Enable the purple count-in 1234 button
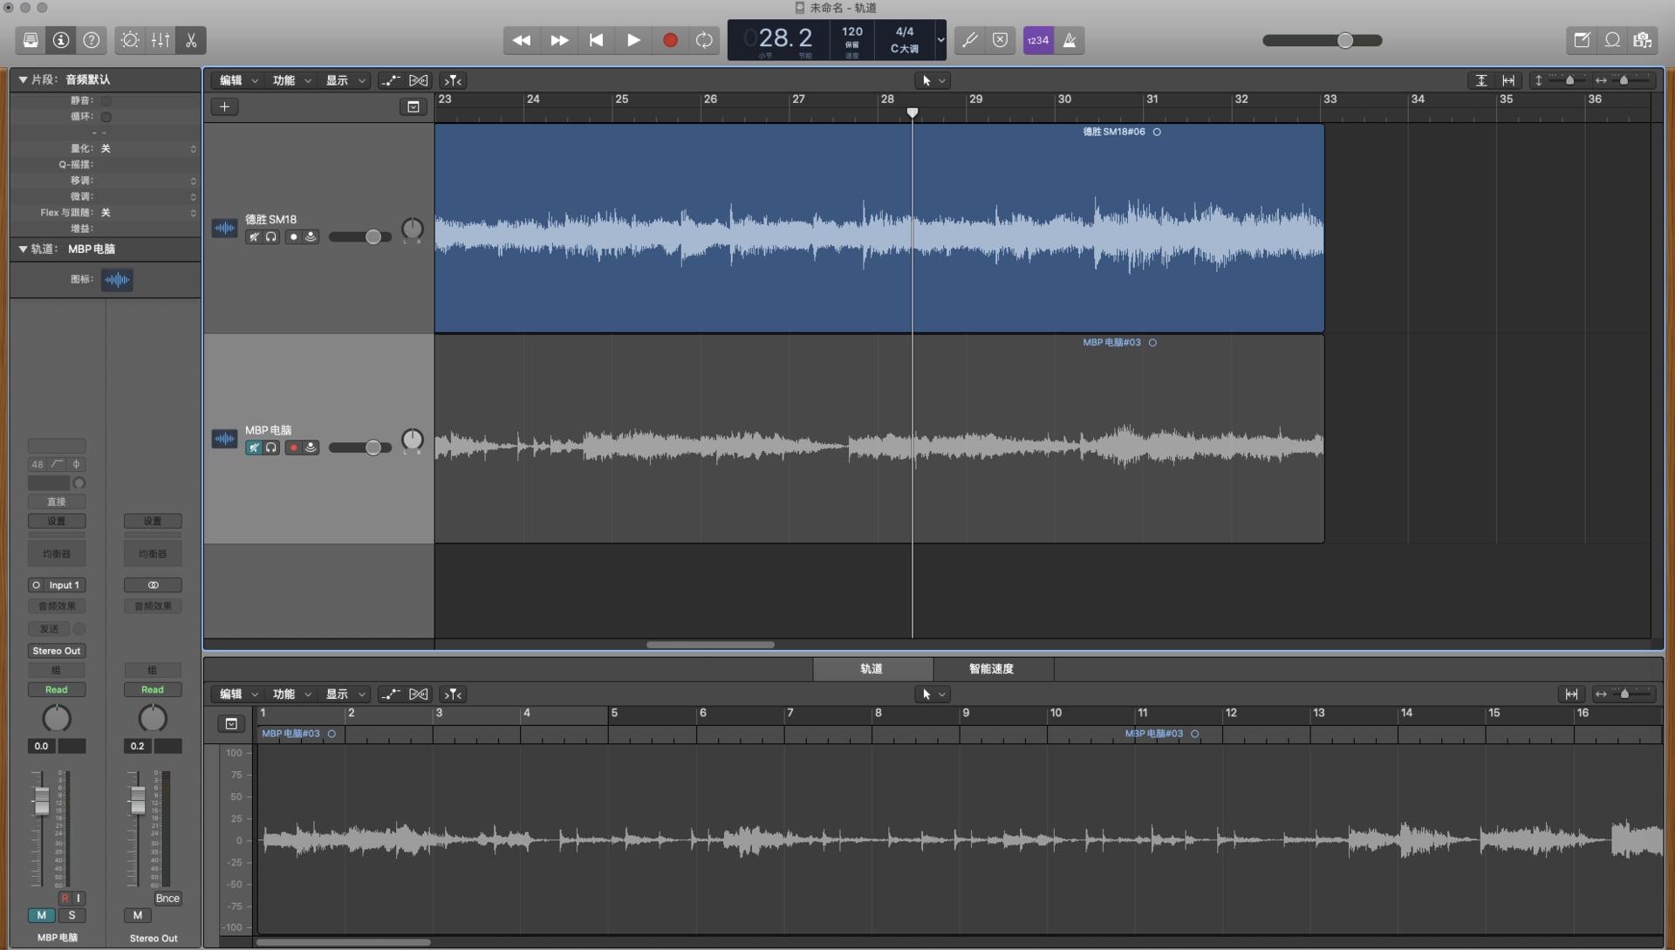Screen dimensions: 1675x950 [x=1038, y=40]
